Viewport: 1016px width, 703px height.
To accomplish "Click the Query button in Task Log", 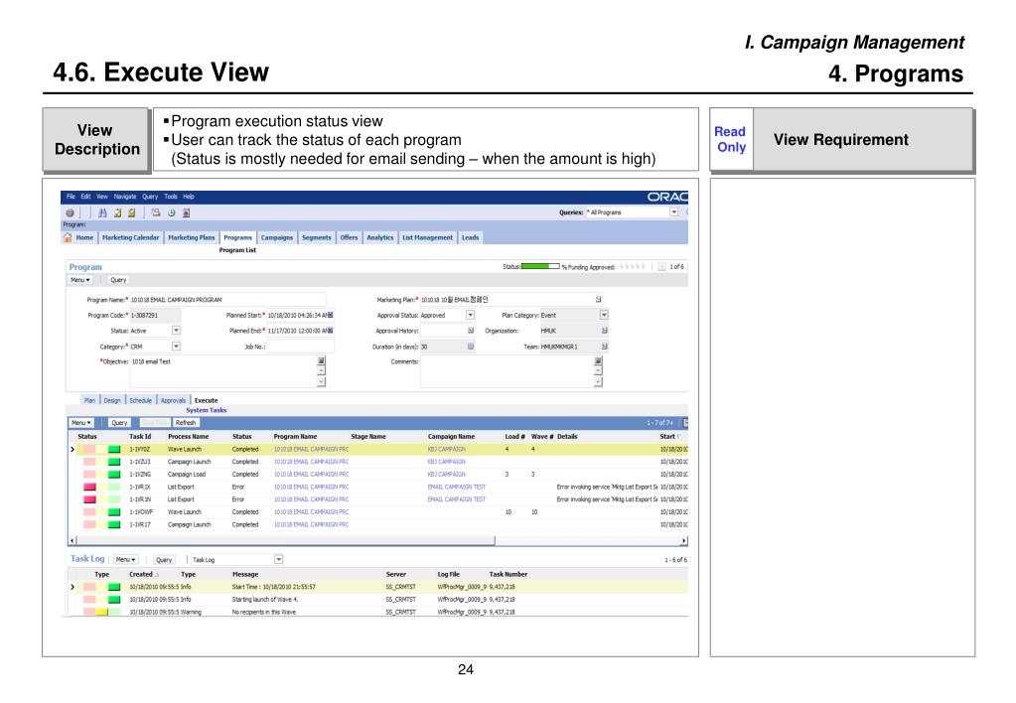I will pos(164,560).
